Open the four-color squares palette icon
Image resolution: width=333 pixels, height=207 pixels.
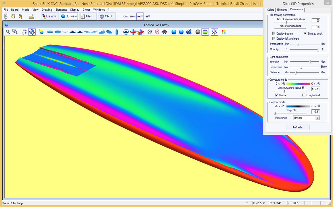pyautogui.click(x=223, y=32)
